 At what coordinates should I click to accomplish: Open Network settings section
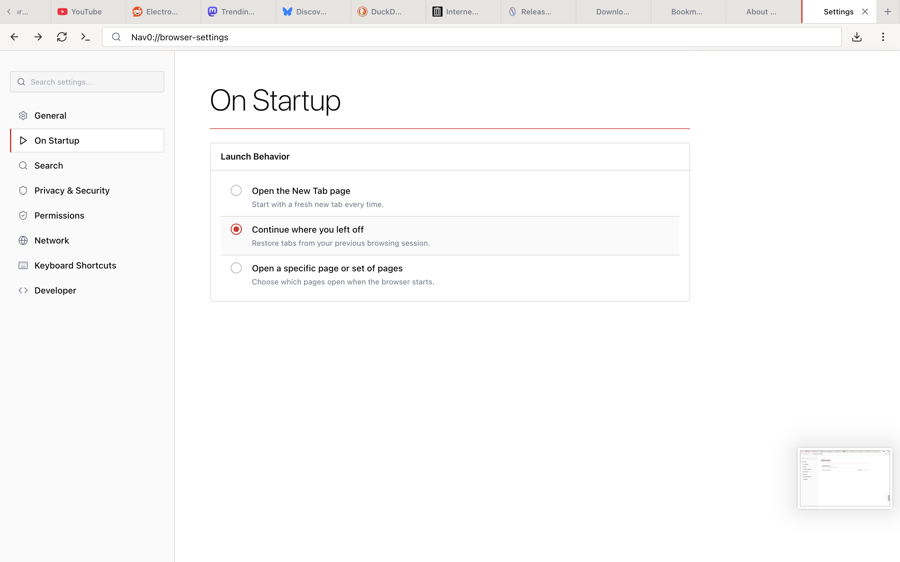[87, 240]
